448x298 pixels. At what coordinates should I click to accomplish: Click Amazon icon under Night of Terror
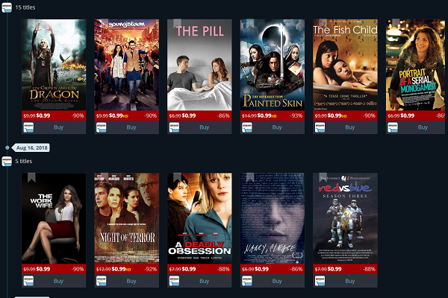[101, 281]
